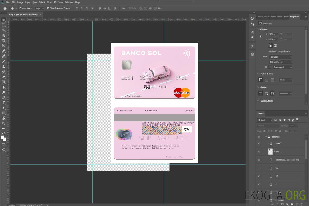Switch to the Actions panel tab
309x206 pixels.
click(x=286, y=17)
